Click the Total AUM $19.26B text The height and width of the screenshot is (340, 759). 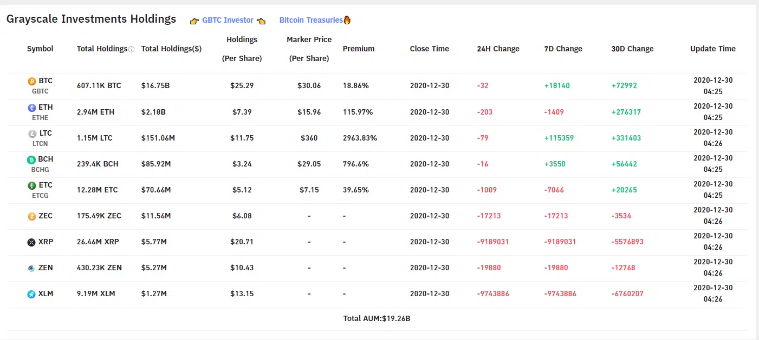point(377,318)
